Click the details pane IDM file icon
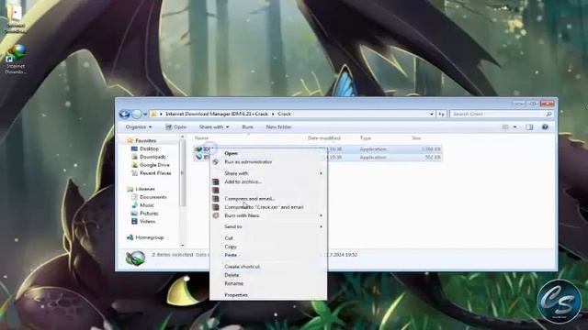 (x=135, y=258)
